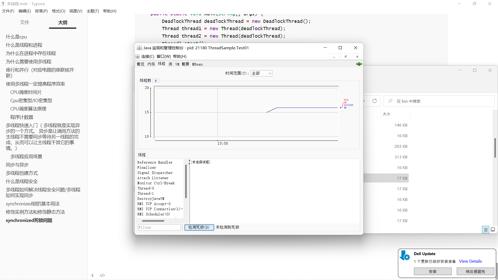Open the 时间范围 dropdown

(261, 73)
